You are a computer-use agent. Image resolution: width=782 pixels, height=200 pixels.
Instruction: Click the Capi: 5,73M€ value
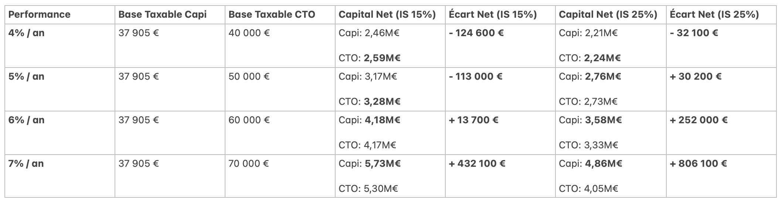[x=369, y=164]
